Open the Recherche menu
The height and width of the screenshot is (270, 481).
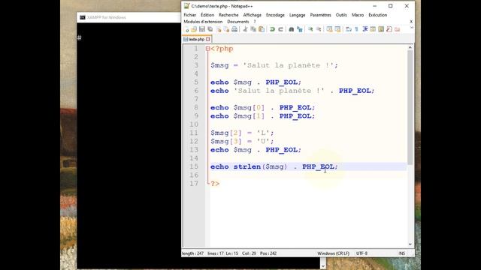click(x=228, y=15)
